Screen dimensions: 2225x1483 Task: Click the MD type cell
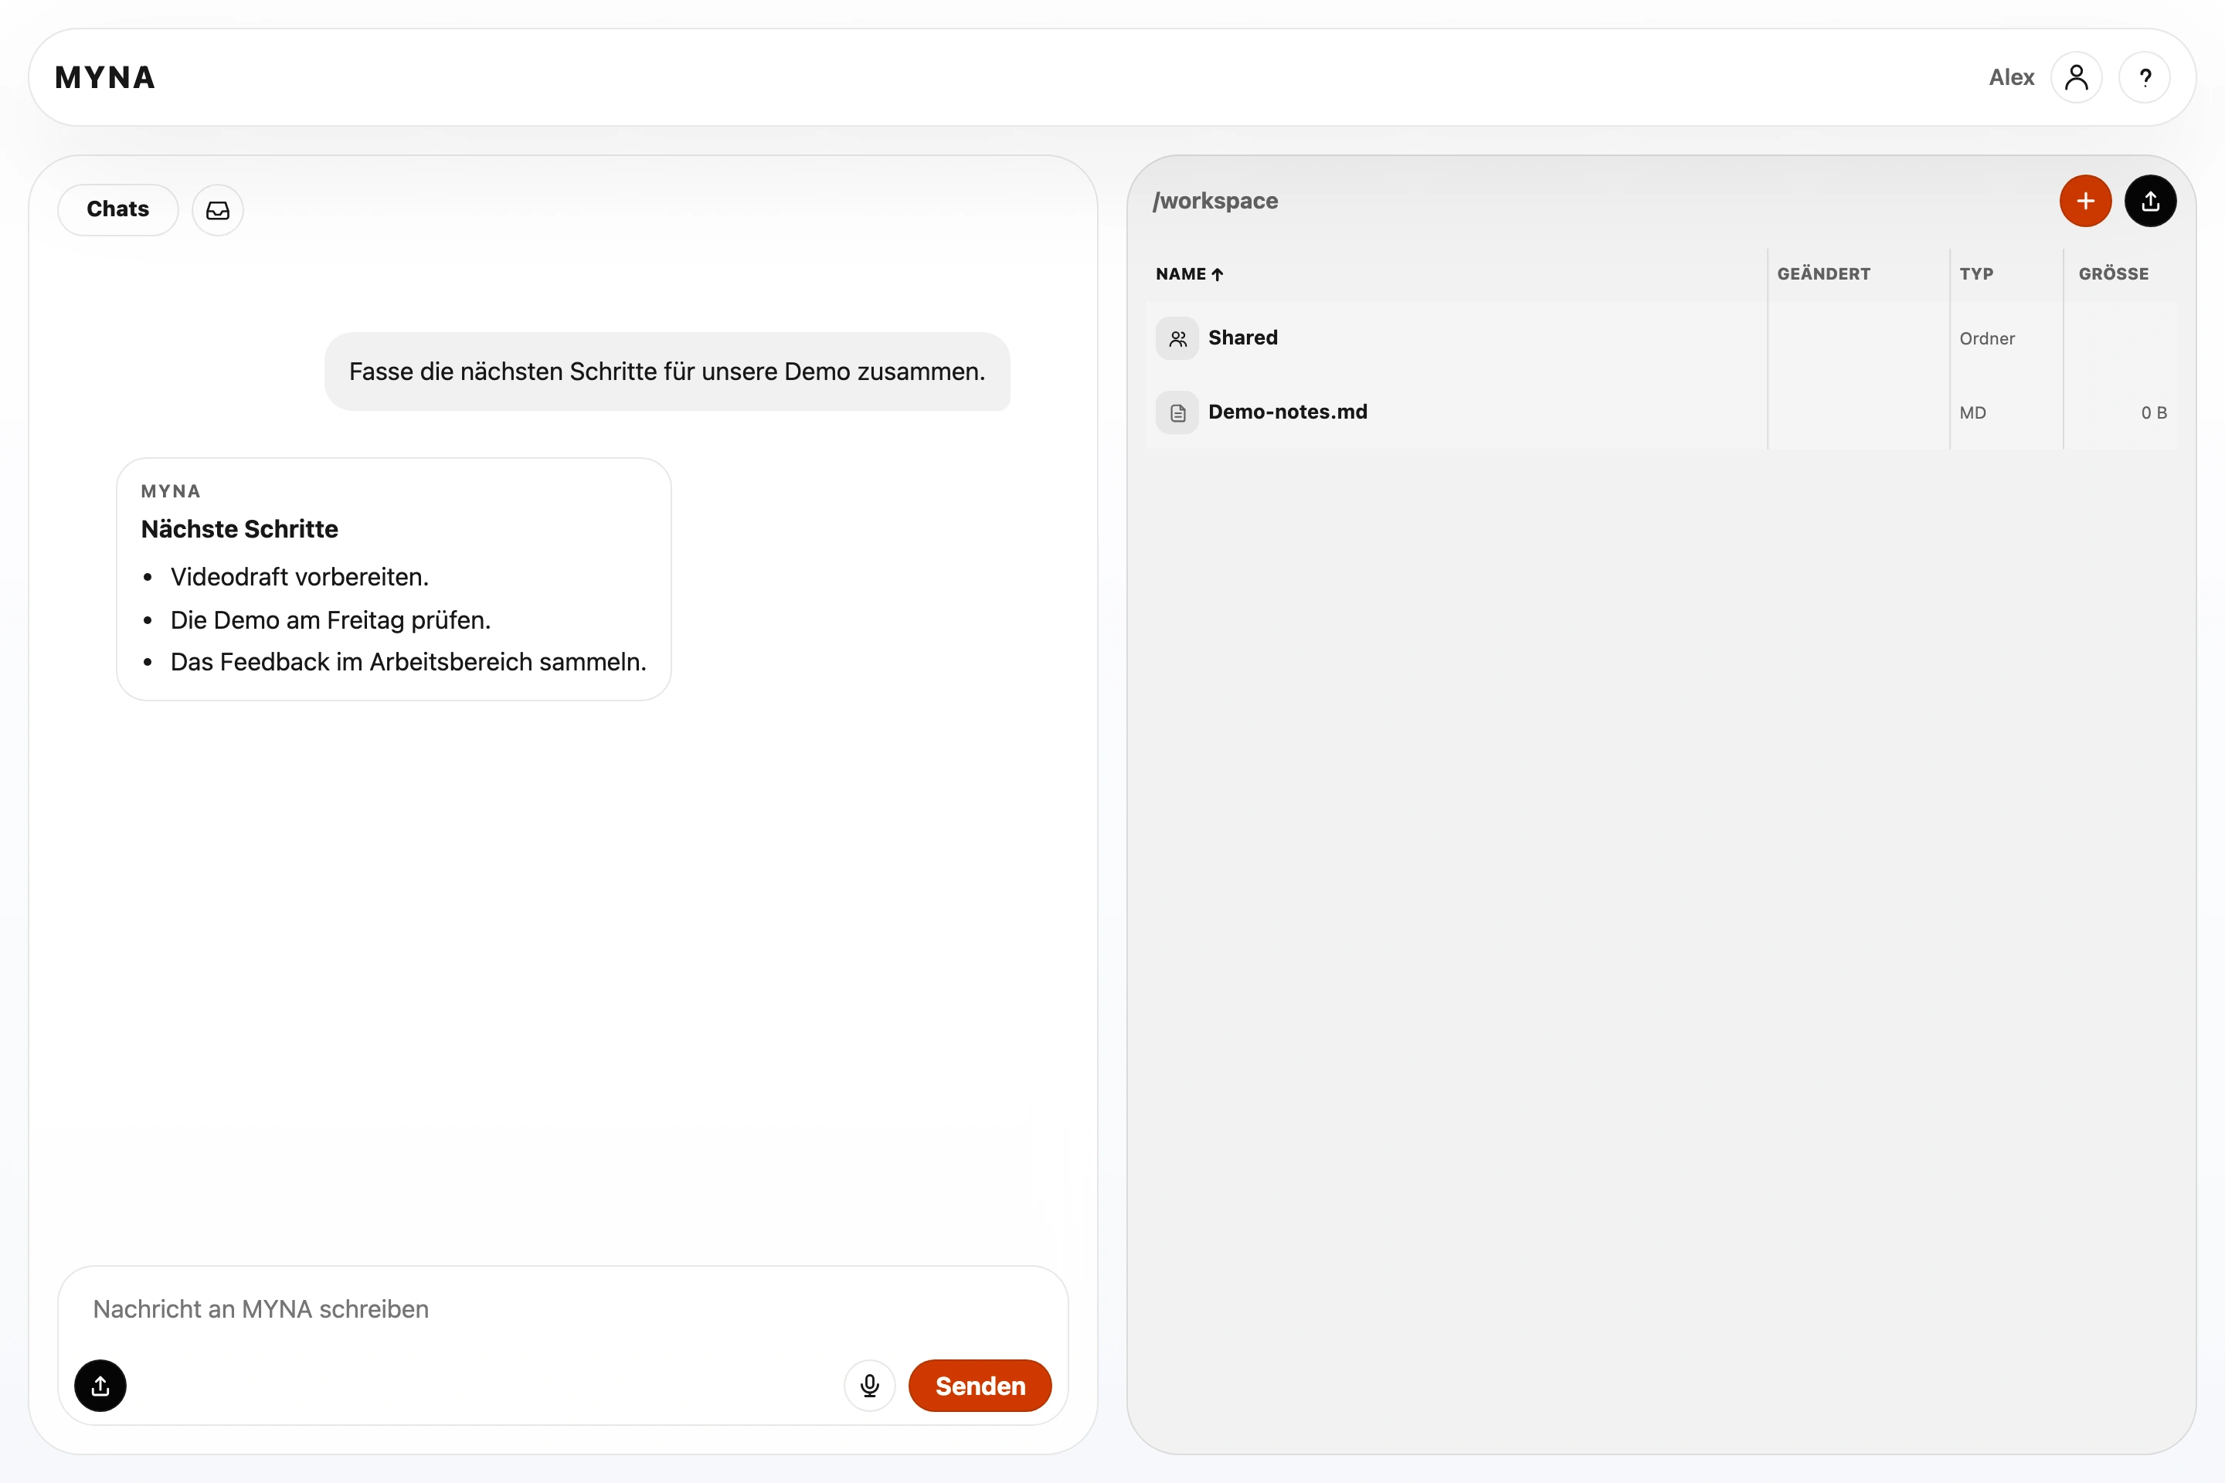pos(1972,412)
